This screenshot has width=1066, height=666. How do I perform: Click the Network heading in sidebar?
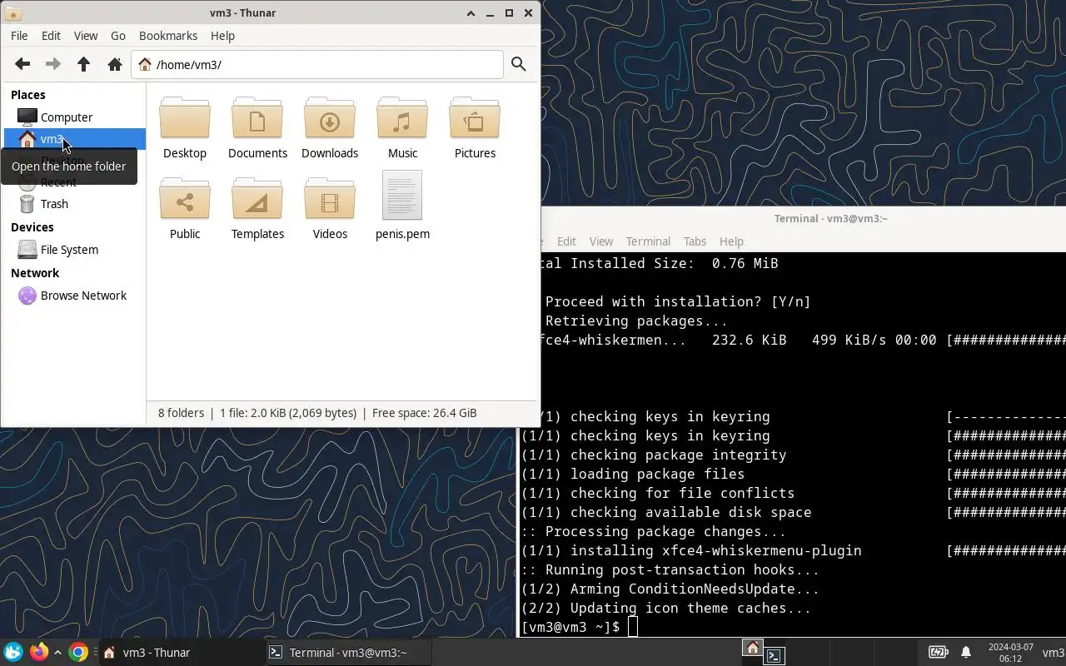tap(35, 273)
